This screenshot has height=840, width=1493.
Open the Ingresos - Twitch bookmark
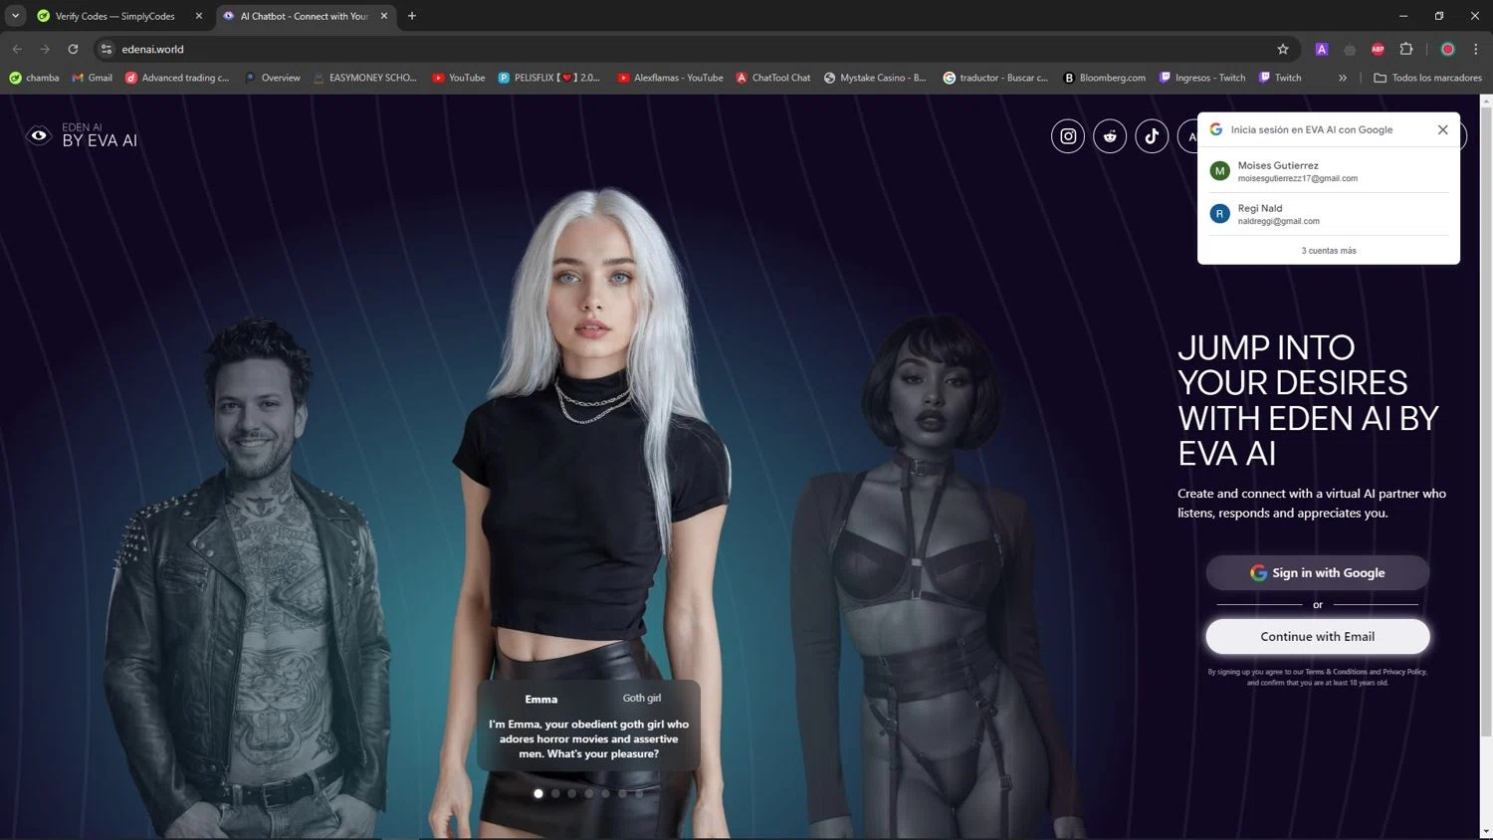(x=1202, y=78)
